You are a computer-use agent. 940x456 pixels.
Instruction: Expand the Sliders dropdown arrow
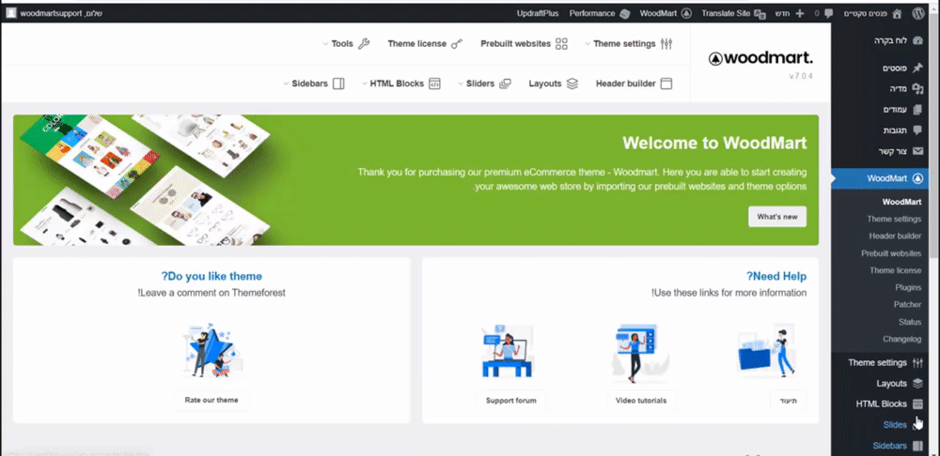coord(461,84)
